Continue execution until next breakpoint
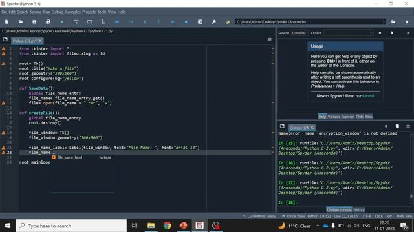414x232 pixels. point(172,22)
